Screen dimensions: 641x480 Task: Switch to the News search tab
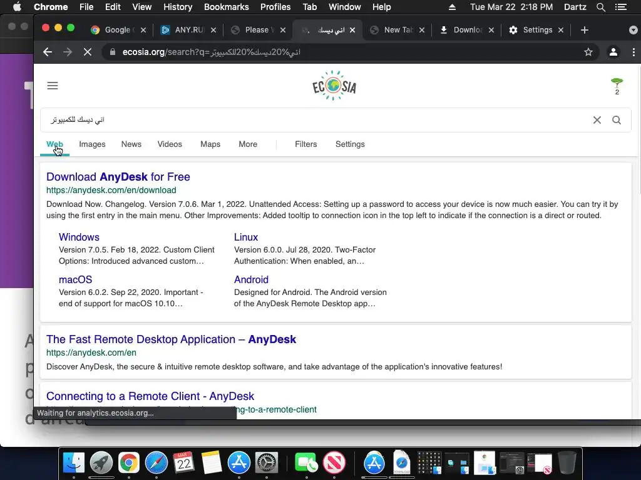click(x=131, y=144)
